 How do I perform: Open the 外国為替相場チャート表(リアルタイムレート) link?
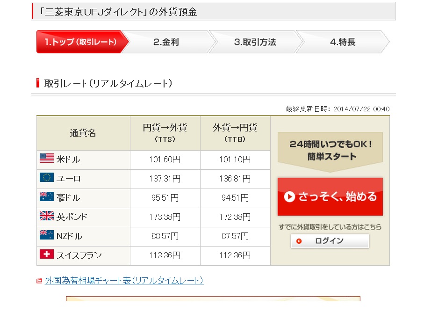click(x=124, y=281)
